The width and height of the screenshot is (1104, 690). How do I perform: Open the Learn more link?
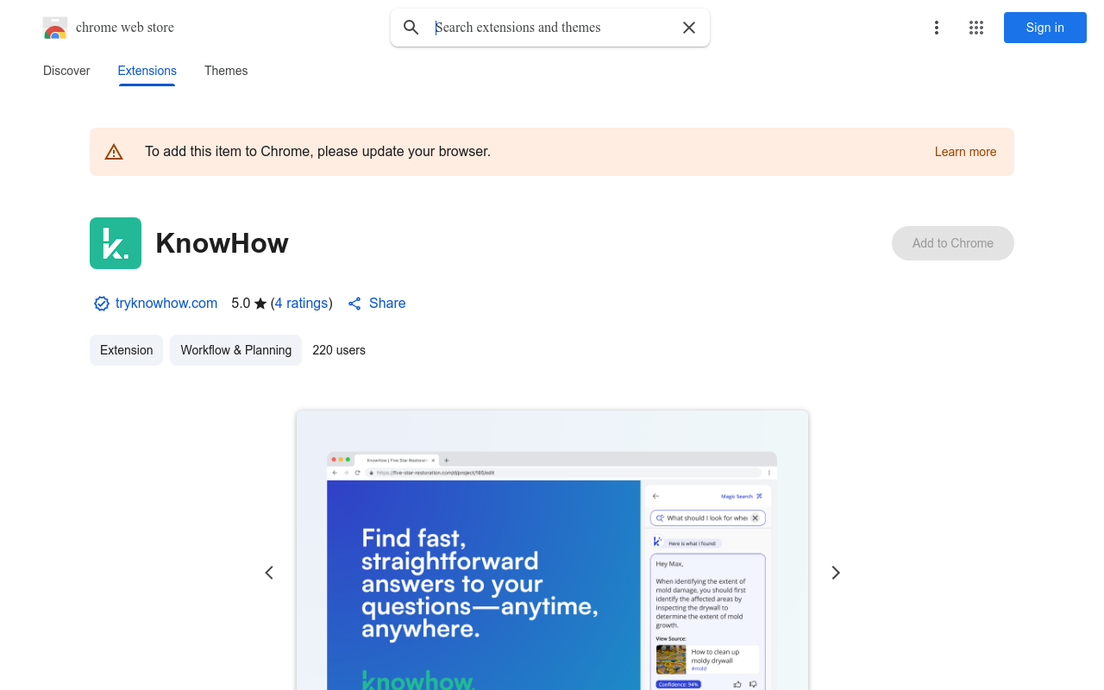[965, 152]
